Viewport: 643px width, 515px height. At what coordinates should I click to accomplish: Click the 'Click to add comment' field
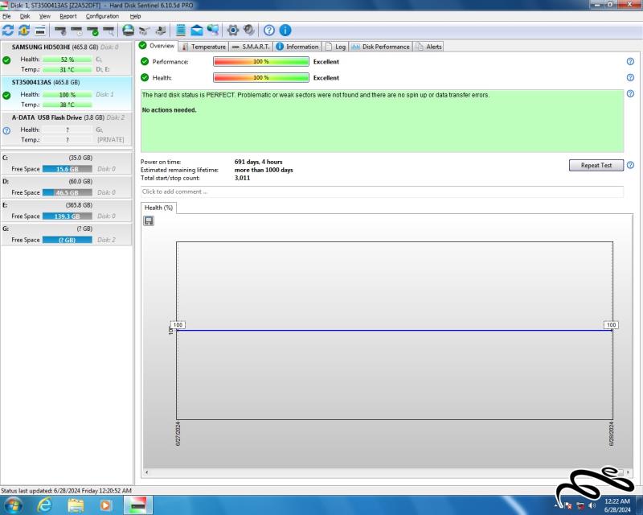pyautogui.click(x=382, y=192)
